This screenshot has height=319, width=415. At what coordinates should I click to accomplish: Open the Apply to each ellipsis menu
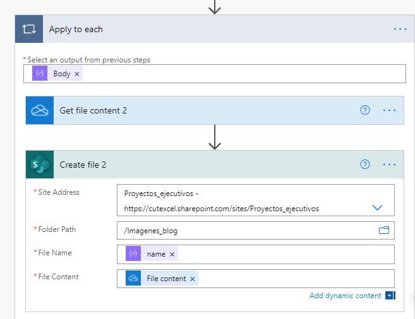400,29
